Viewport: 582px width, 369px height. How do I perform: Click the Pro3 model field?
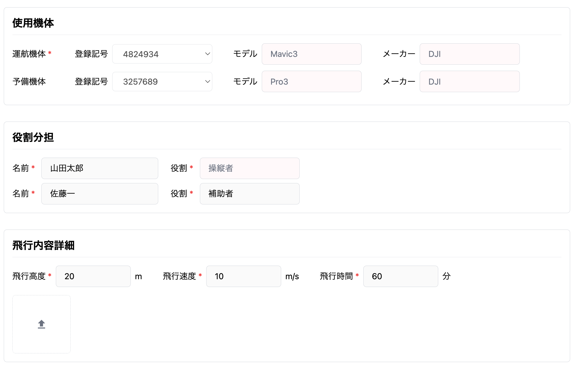tap(311, 82)
